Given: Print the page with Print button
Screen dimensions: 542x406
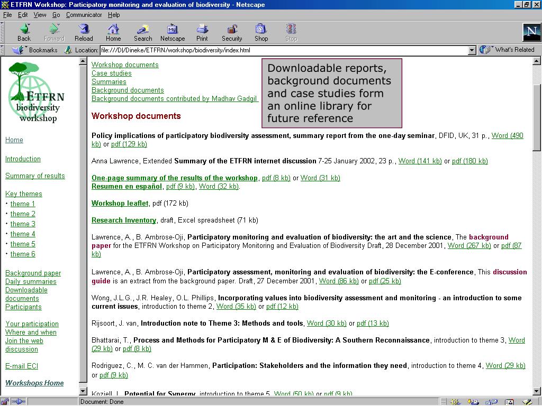Looking at the screenshot, I should pyautogui.click(x=202, y=33).
